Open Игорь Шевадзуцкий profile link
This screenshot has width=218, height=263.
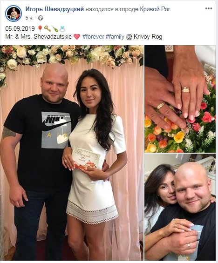(x=54, y=9)
